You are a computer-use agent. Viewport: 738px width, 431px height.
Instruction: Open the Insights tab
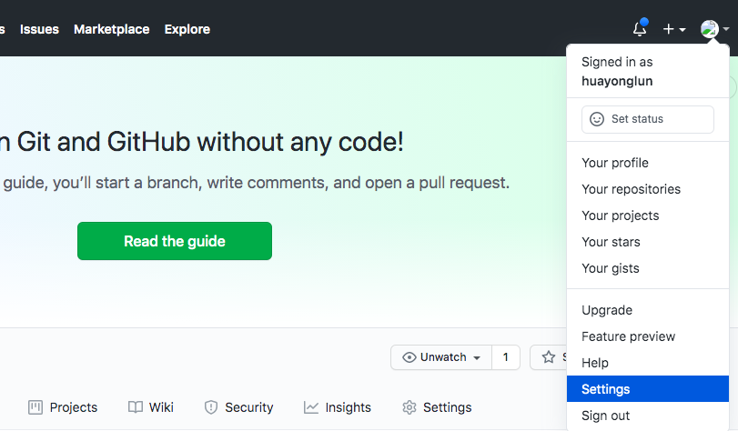click(x=338, y=407)
